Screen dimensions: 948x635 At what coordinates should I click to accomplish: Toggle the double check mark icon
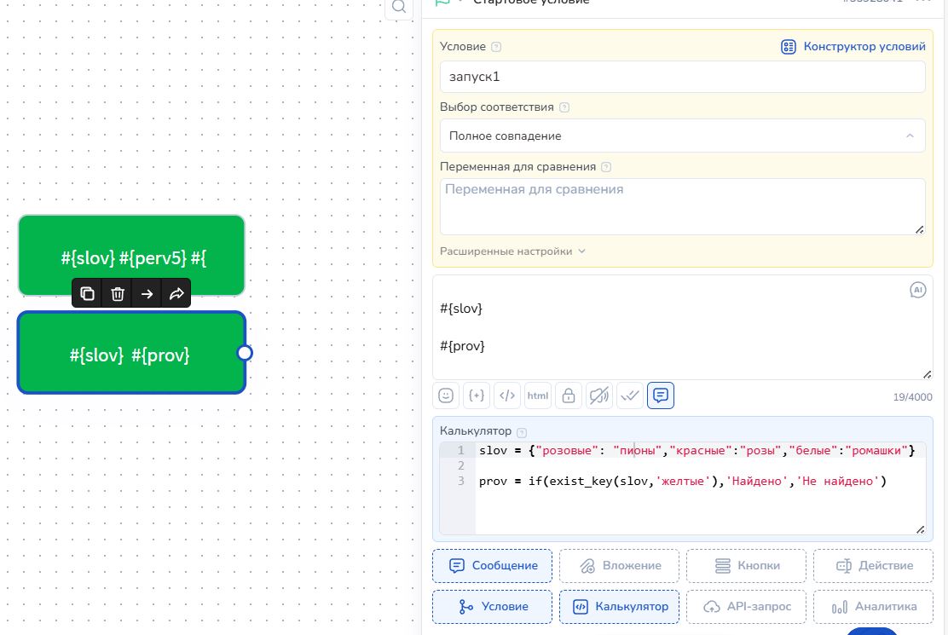[x=630, y=395]
